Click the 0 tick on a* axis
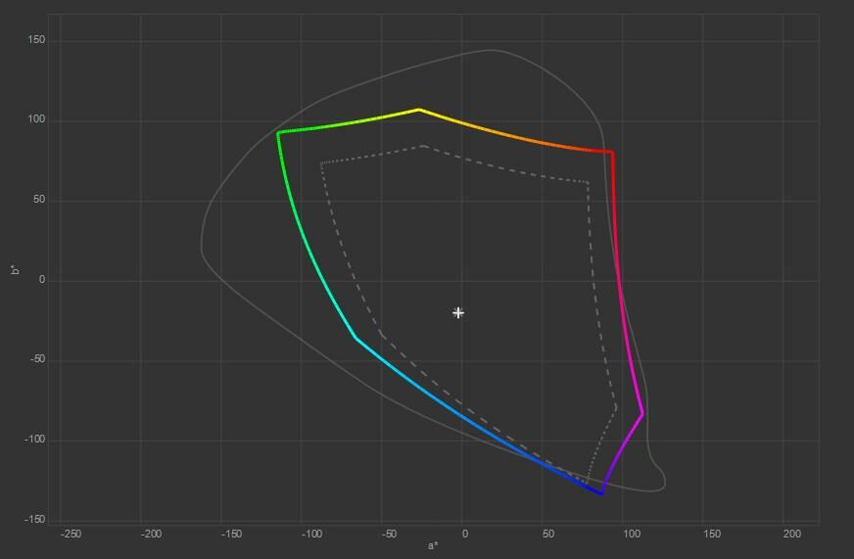Screen dimensions: 854x559 464,534
